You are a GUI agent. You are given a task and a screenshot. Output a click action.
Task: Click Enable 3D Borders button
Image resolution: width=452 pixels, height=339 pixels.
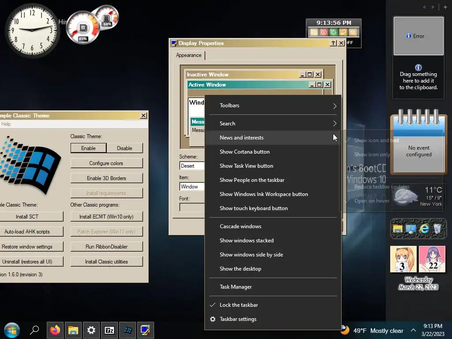(x=106, y=178)
